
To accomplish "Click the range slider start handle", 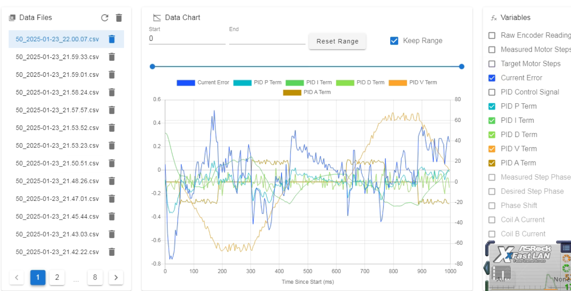I will (x=152, y=67).
